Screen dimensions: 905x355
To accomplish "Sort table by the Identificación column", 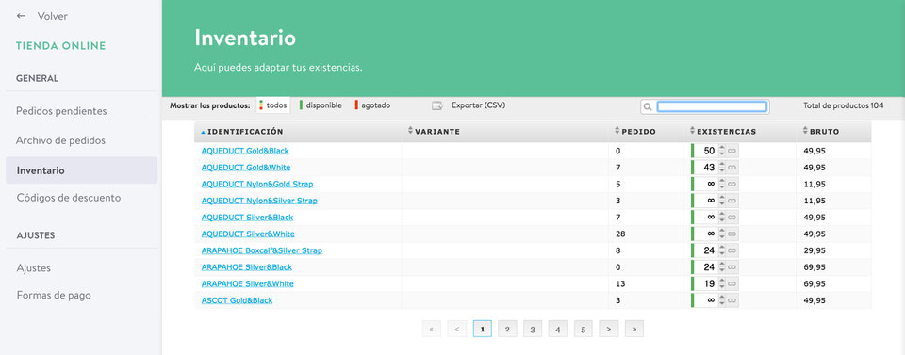I will [x=242, y=132].
